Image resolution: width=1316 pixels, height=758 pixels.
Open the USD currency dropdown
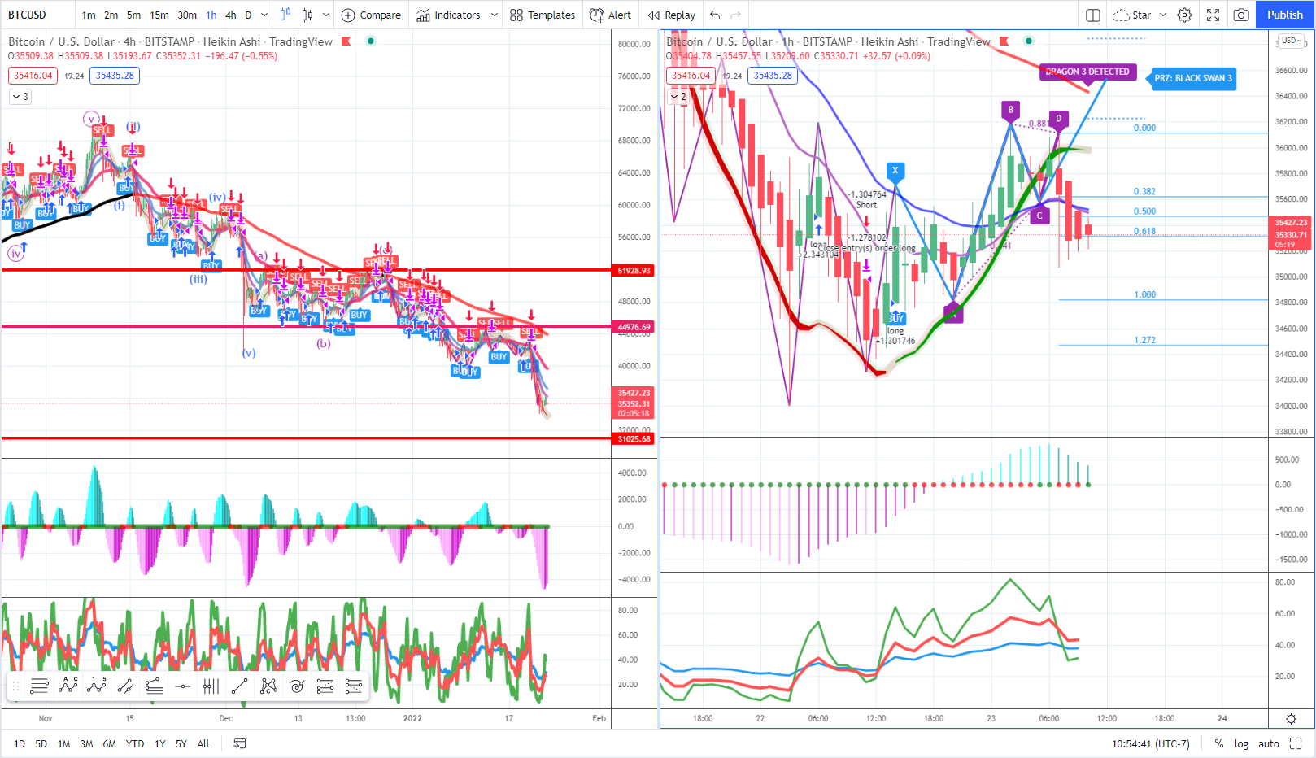(1292, 41)
